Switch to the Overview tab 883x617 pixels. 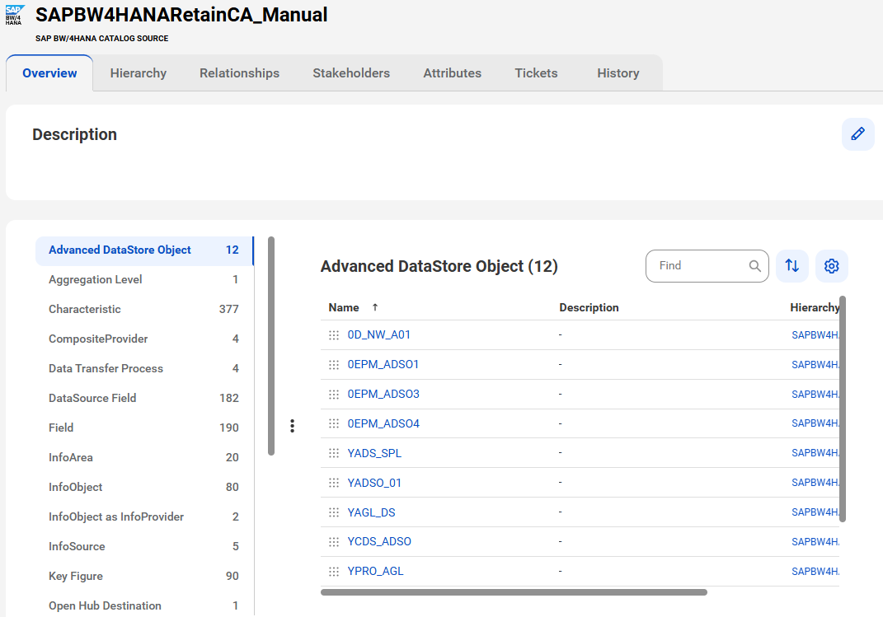pyautogui.click(x=49, y=73)
